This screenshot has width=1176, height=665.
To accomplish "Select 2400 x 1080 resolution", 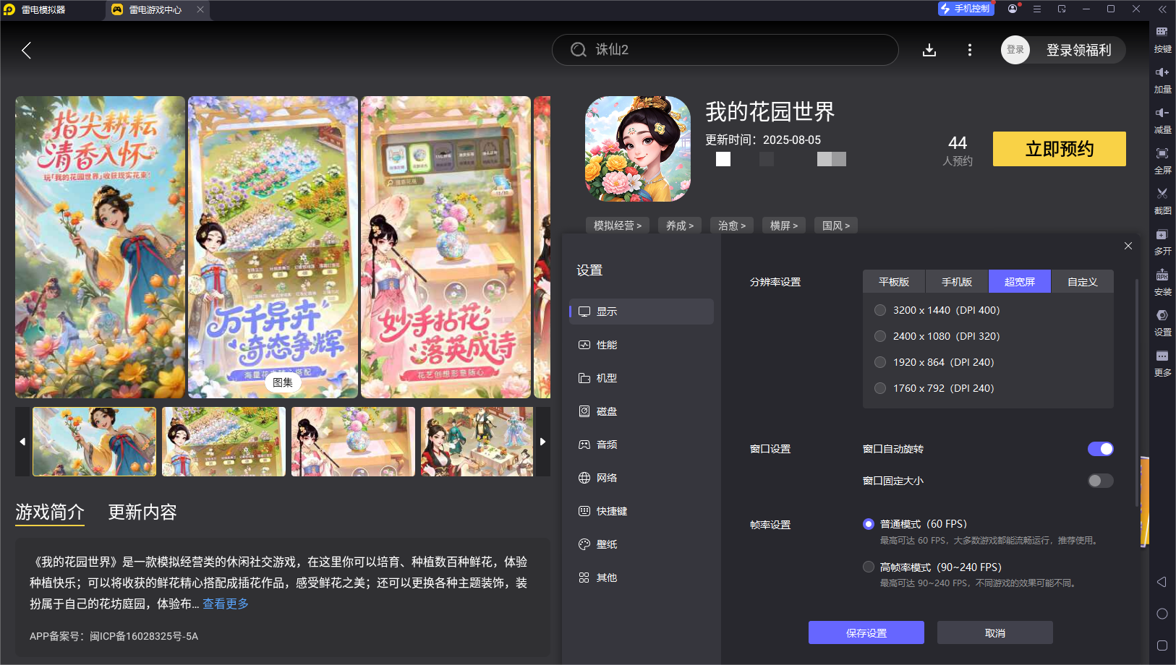I will [x=937, y=336].
